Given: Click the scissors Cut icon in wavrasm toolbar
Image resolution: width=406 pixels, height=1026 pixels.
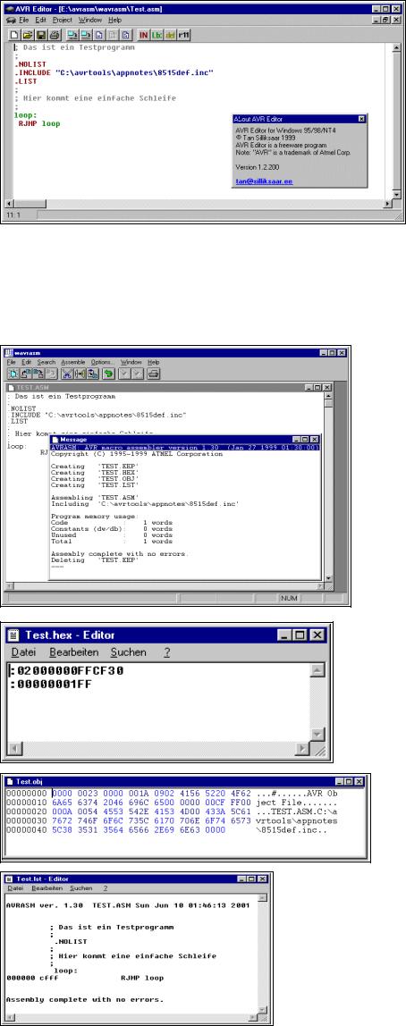Looking at the screenshot, I should (x=66, y=374).
